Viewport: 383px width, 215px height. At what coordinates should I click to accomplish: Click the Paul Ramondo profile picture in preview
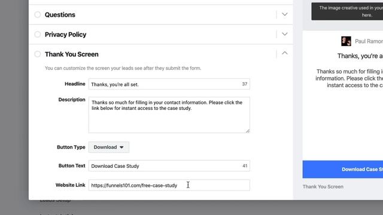tap(346, 41)
